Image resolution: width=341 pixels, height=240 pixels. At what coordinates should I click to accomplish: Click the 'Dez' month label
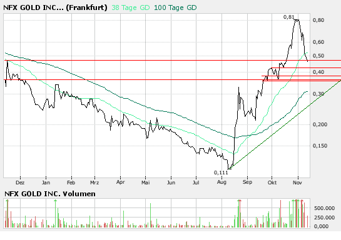[x=20, y=182]
